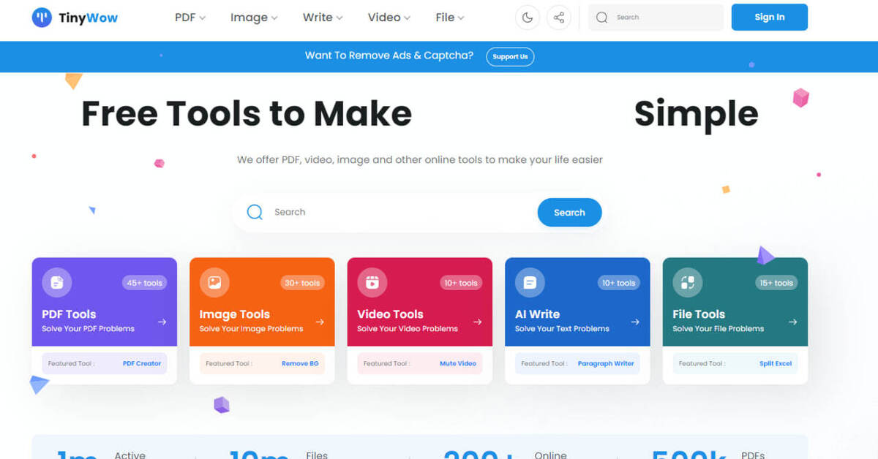
Task: Click the 30+ tools badge
Action: click(302, 283)
